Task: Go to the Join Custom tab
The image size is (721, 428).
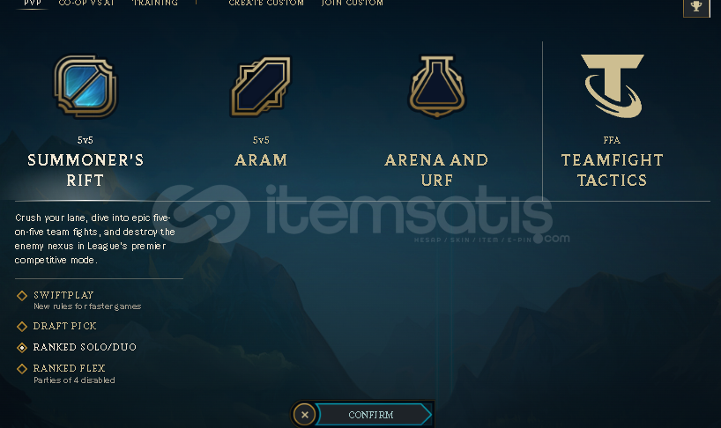Action: (353, 4)
